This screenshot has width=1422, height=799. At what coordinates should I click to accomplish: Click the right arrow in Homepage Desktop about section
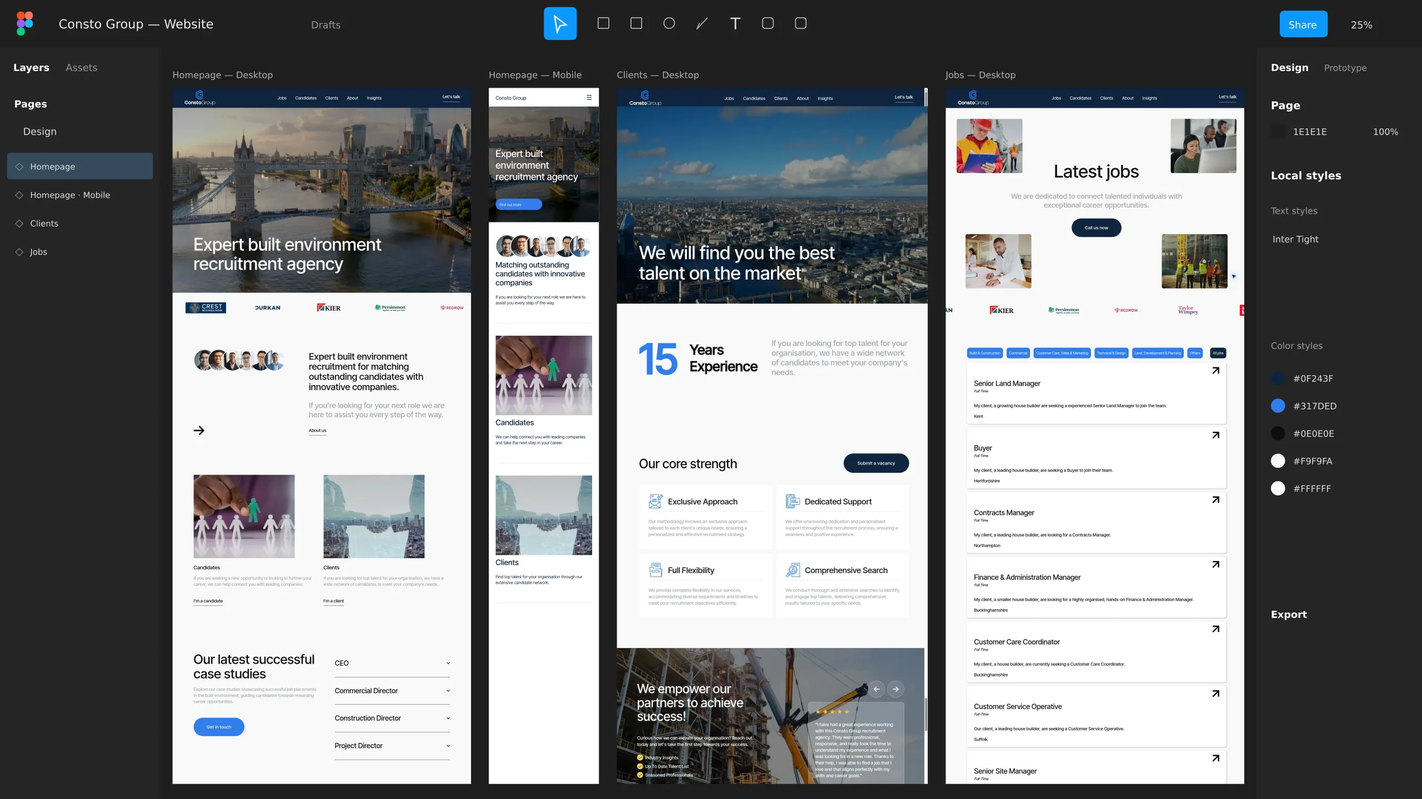[x=199, y=431]
